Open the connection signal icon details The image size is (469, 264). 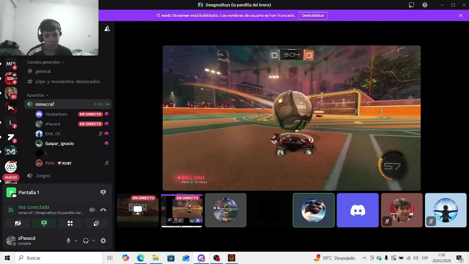click(11, 210)
